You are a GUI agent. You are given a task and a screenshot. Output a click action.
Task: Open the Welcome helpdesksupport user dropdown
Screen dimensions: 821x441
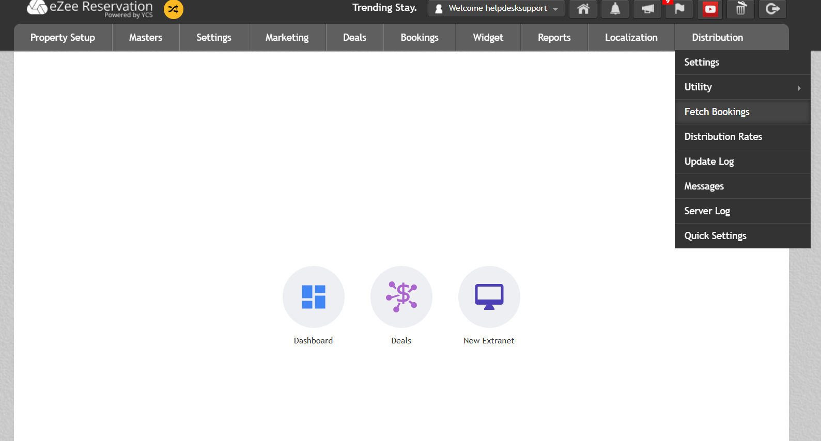497,8
